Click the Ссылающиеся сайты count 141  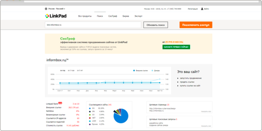click(110, 105)
